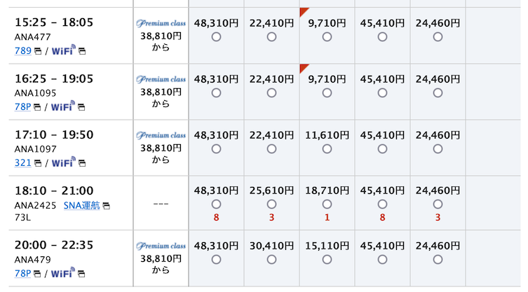
Task: Click red corner flag on 16:25 9,710円 fare
Action: pos(304,68)
